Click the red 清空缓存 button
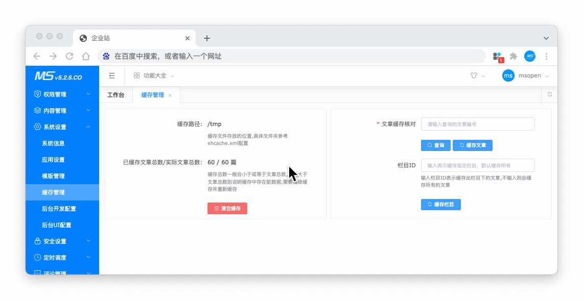The width and height of the screenshot is (583, 300). [x=227, y=208]
